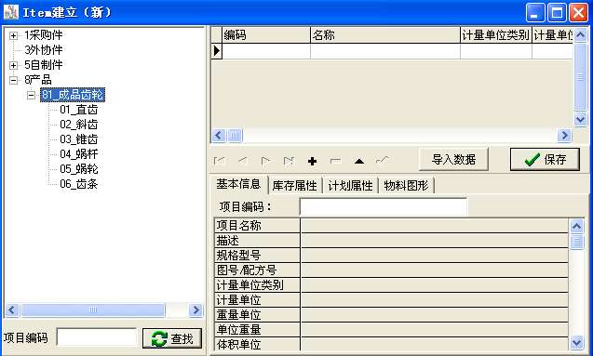Open the 物料图形 tab
Image resolution: width=593 pixels, height=356 pixels.
[x=406, y=186]
